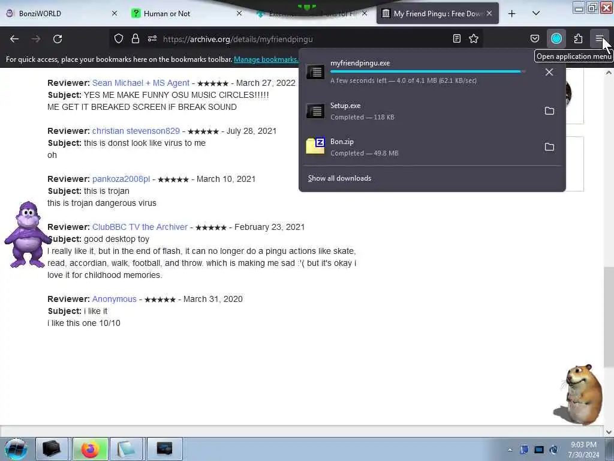Click the hamster desktop character
Image resolution: width=614 pixels, height=461 pixels.
click(x=579, y=394)
